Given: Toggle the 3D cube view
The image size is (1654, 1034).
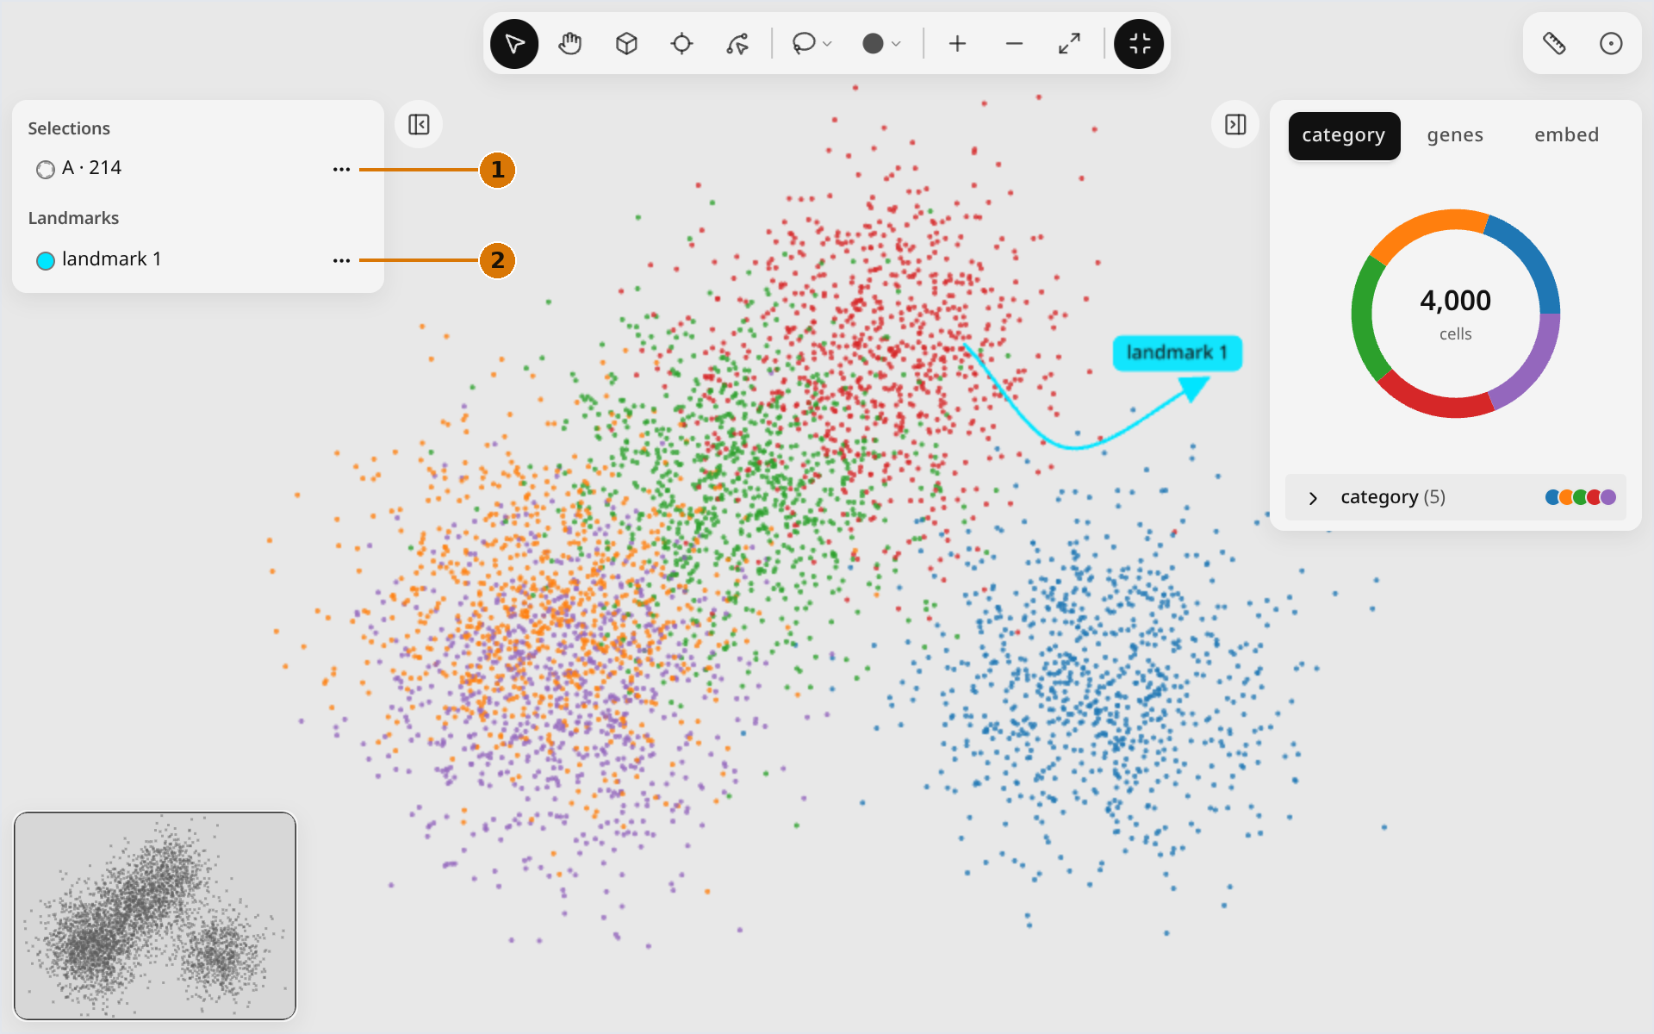Looking at the screenshot, I should coord(626,44).
